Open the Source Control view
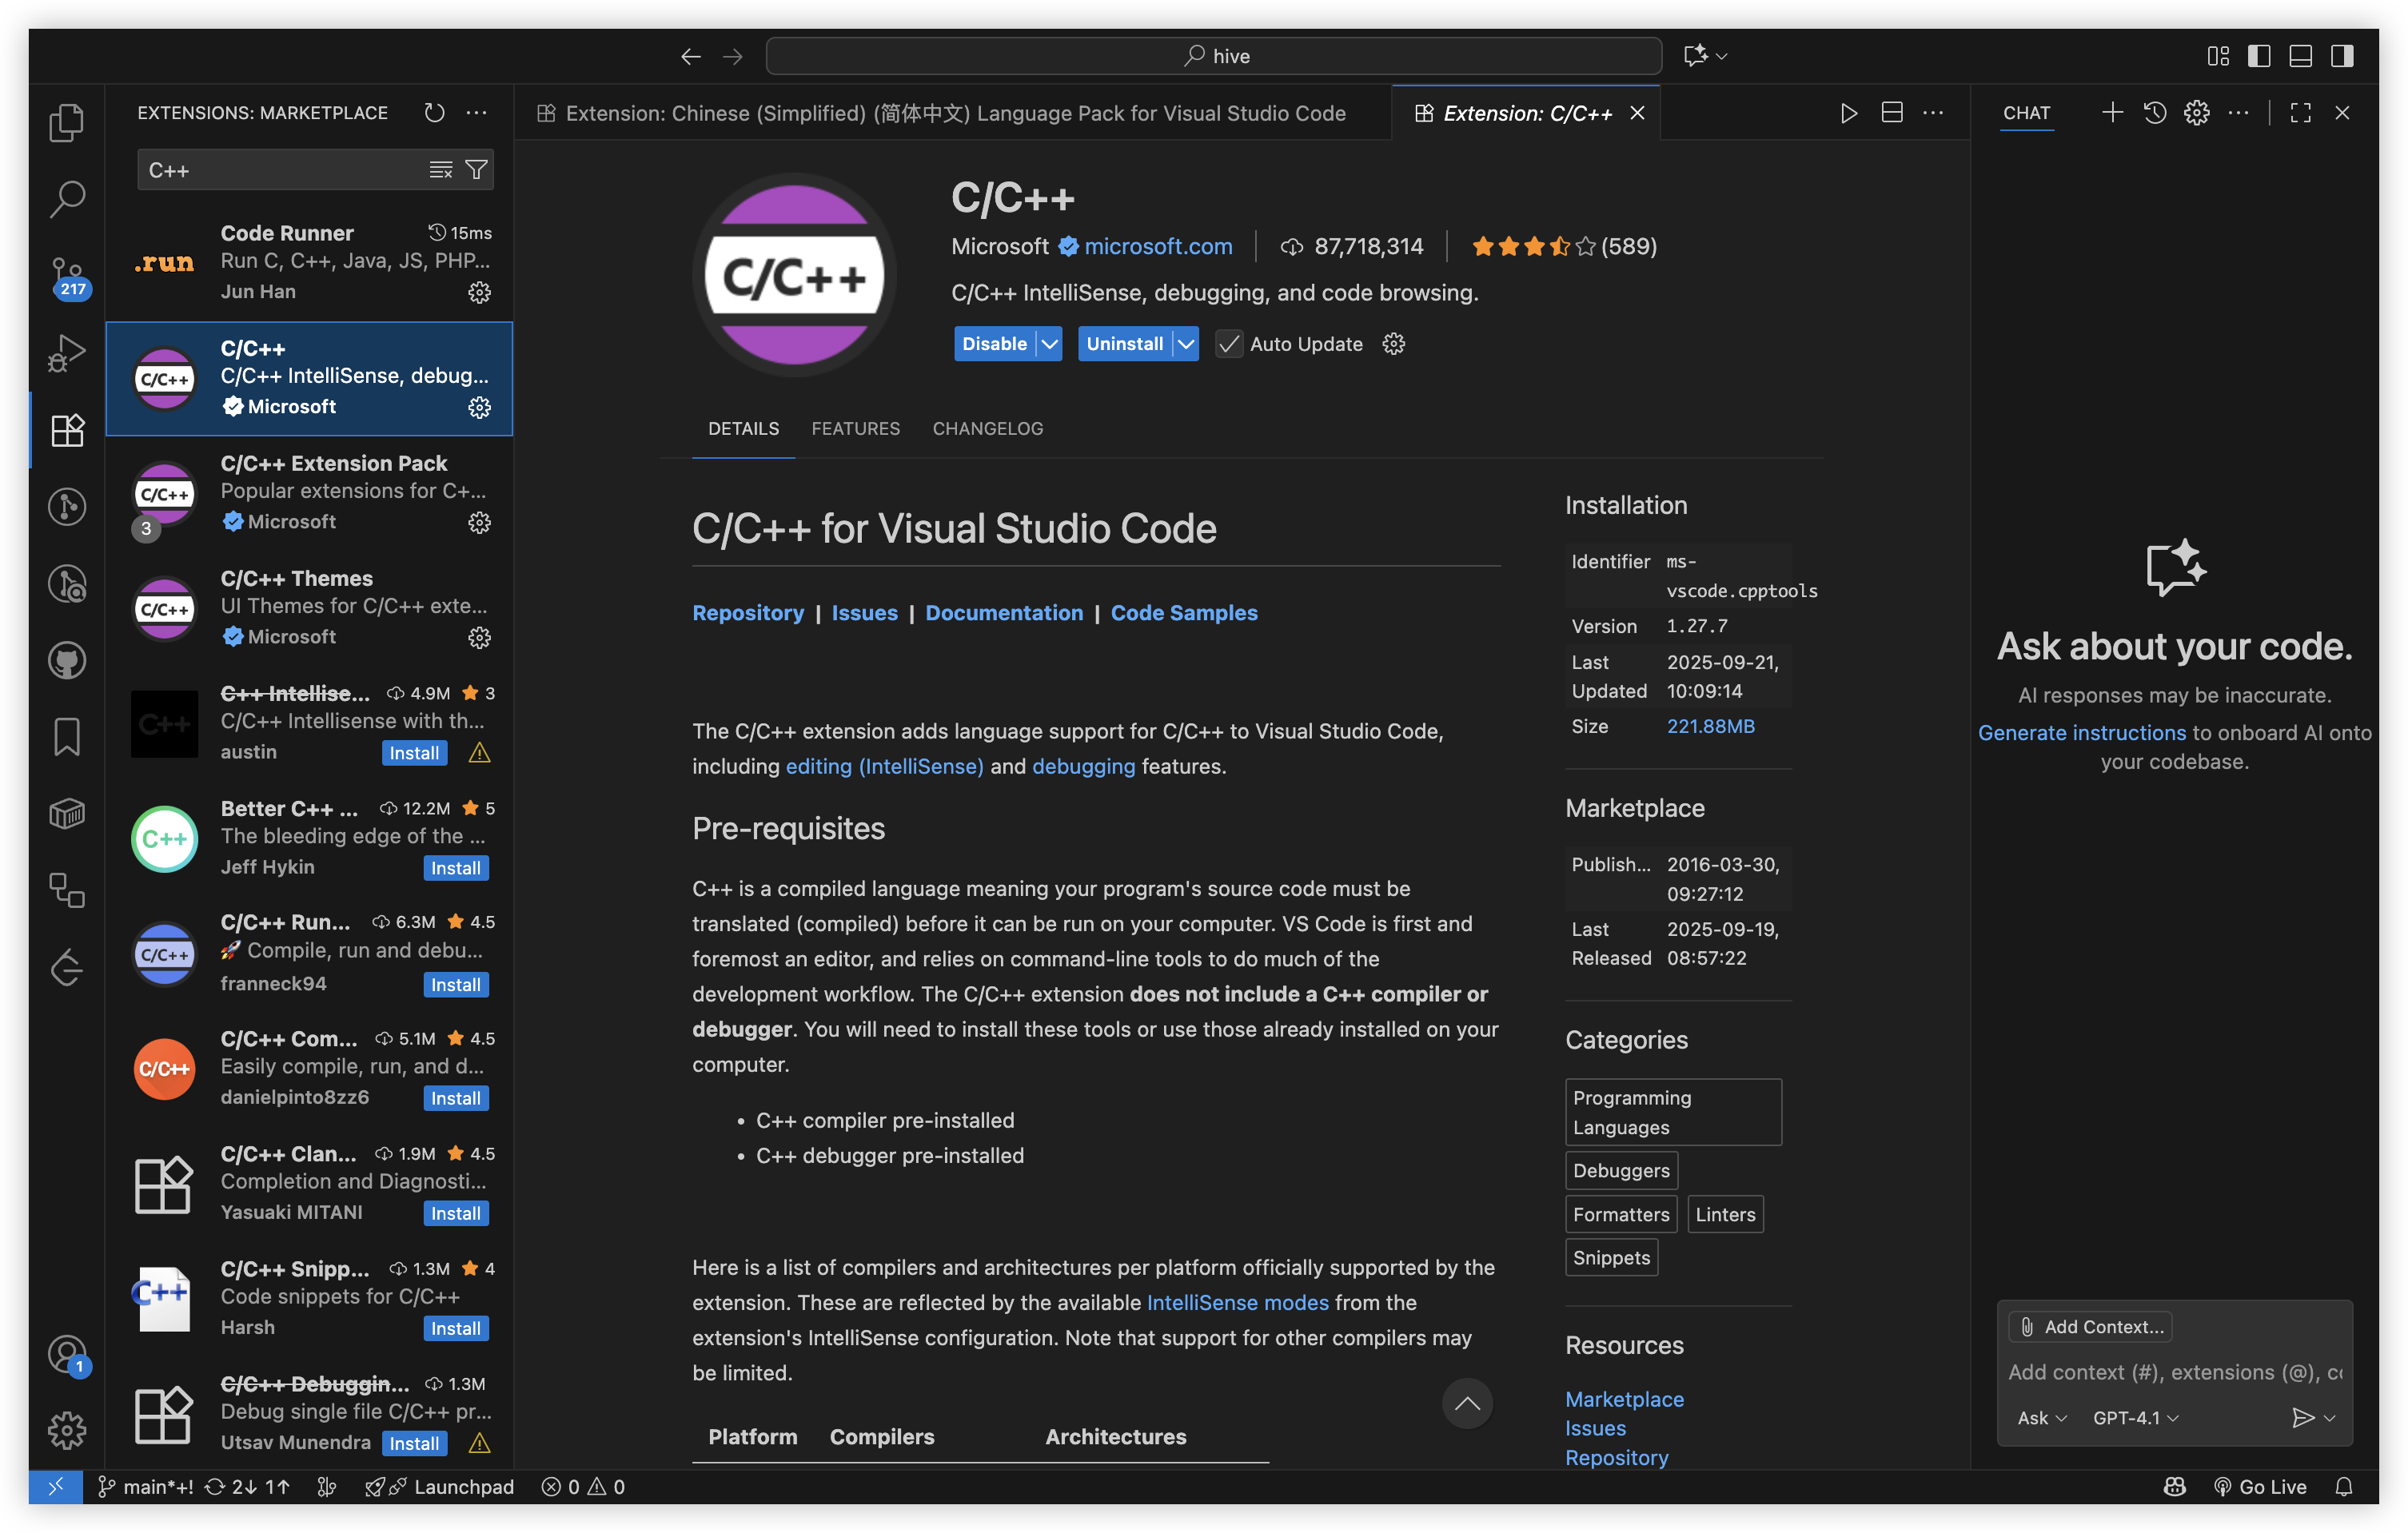This screenshot has width=2408, height=1533. (x=66, y=273)
